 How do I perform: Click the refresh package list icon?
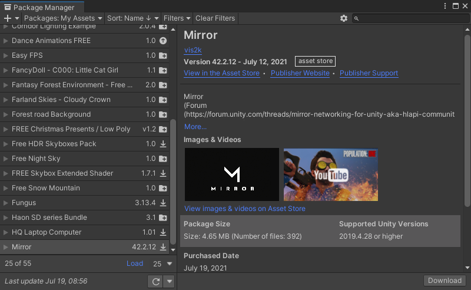[x=155, y=282]
